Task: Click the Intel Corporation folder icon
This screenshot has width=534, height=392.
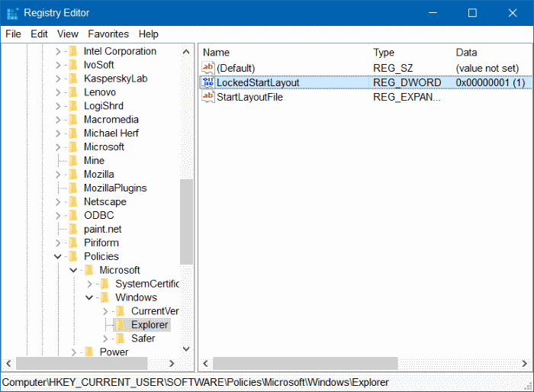Action: [73, 51]
